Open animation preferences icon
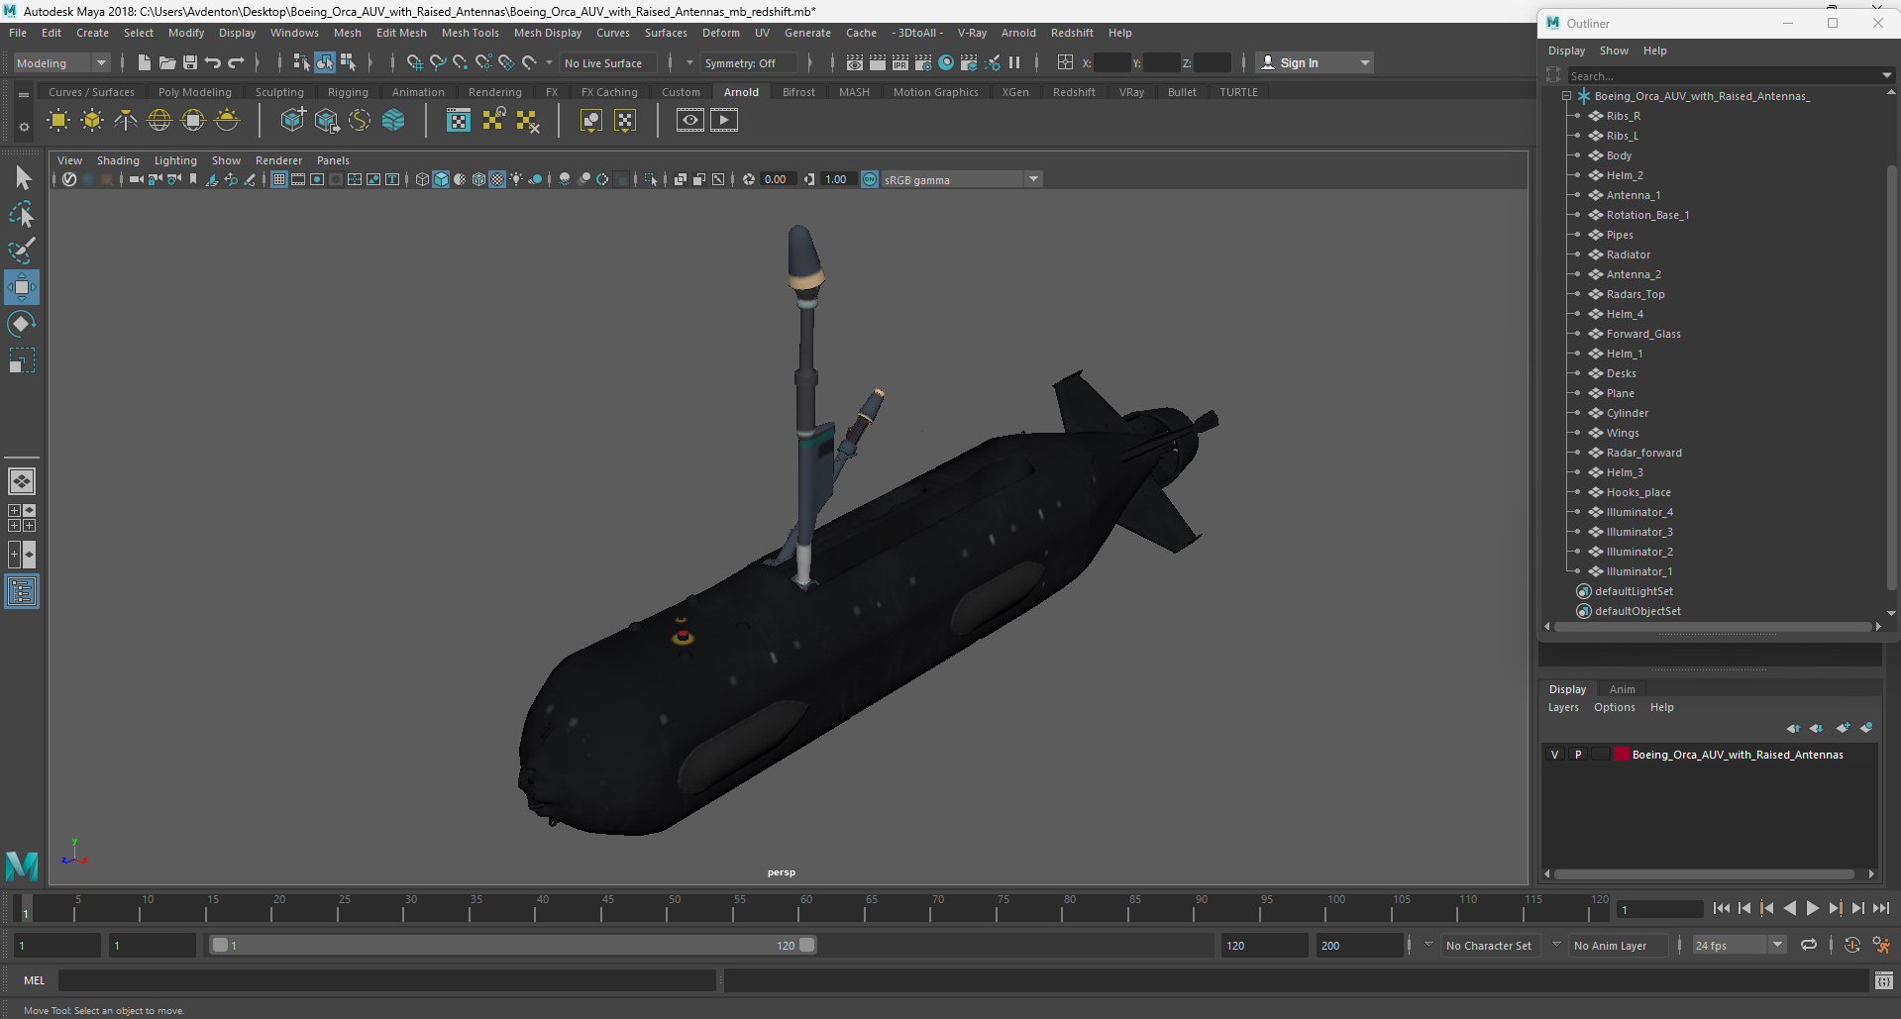1901x1019 pixels. (x=1881, y=945)
